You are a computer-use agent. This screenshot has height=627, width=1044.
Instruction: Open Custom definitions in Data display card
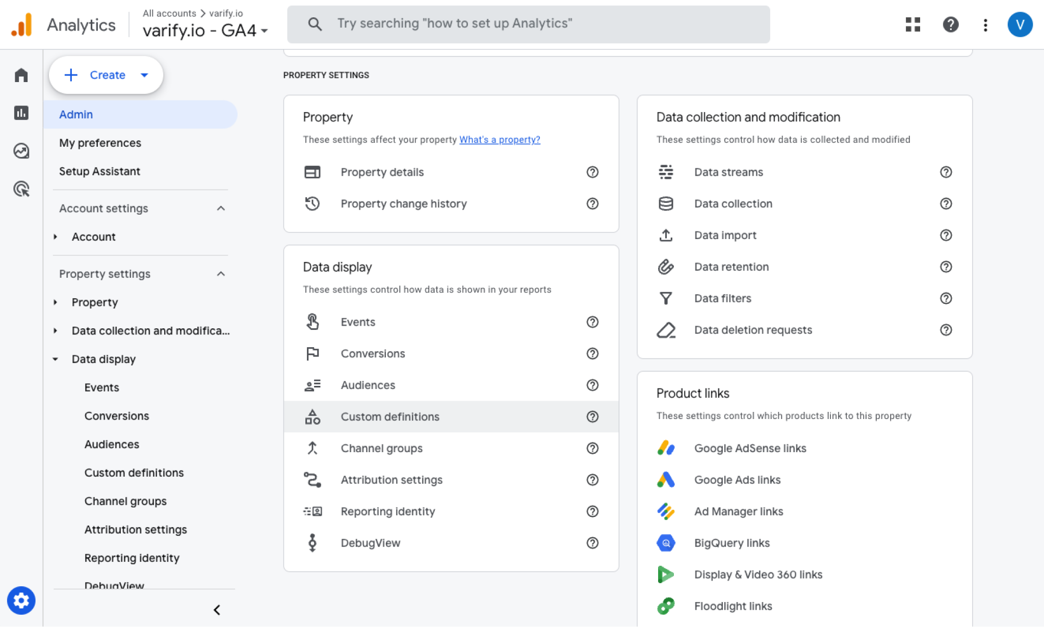coord(451,417)
